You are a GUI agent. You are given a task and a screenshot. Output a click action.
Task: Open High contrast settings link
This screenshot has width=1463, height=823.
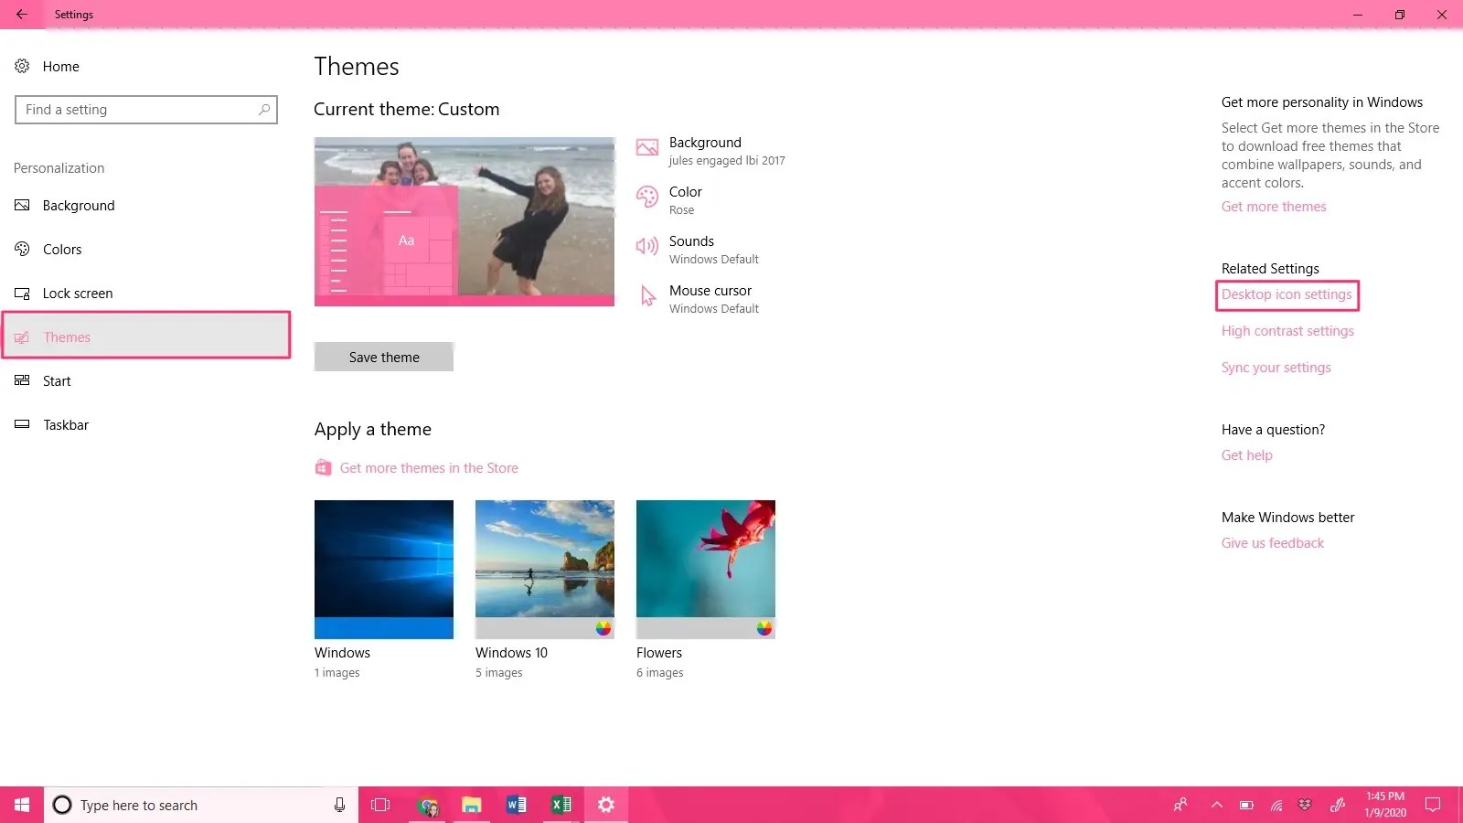[1287, 331]
